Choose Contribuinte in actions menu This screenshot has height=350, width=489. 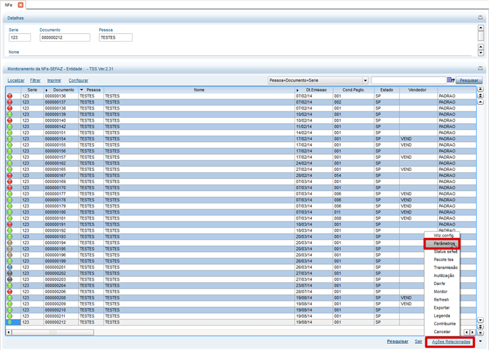click(x=444, y=324)
